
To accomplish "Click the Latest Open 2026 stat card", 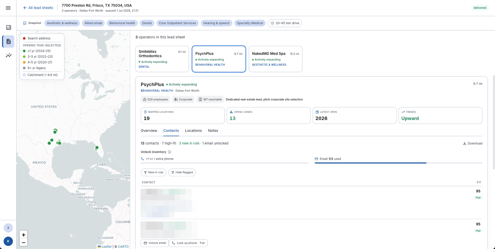I will (x=354, y=115).
